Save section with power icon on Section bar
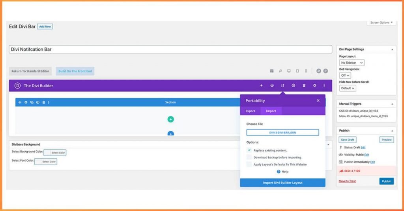404x211 pixels. (37, 102)
